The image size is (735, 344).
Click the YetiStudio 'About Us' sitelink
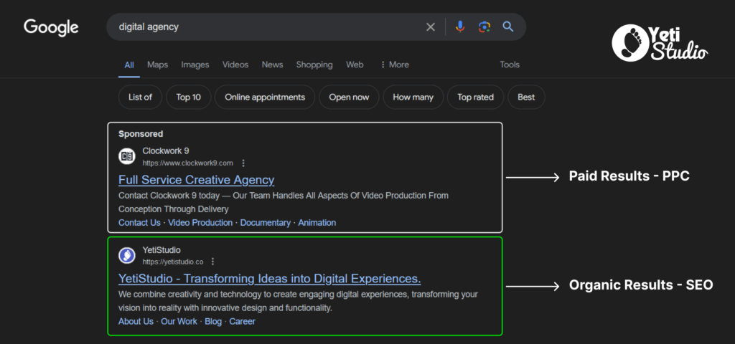coord(136,322)
